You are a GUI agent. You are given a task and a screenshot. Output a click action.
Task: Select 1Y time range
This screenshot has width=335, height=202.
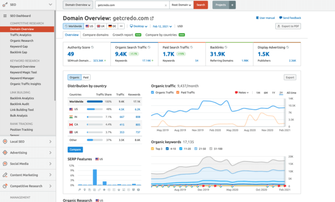(274, 93)
